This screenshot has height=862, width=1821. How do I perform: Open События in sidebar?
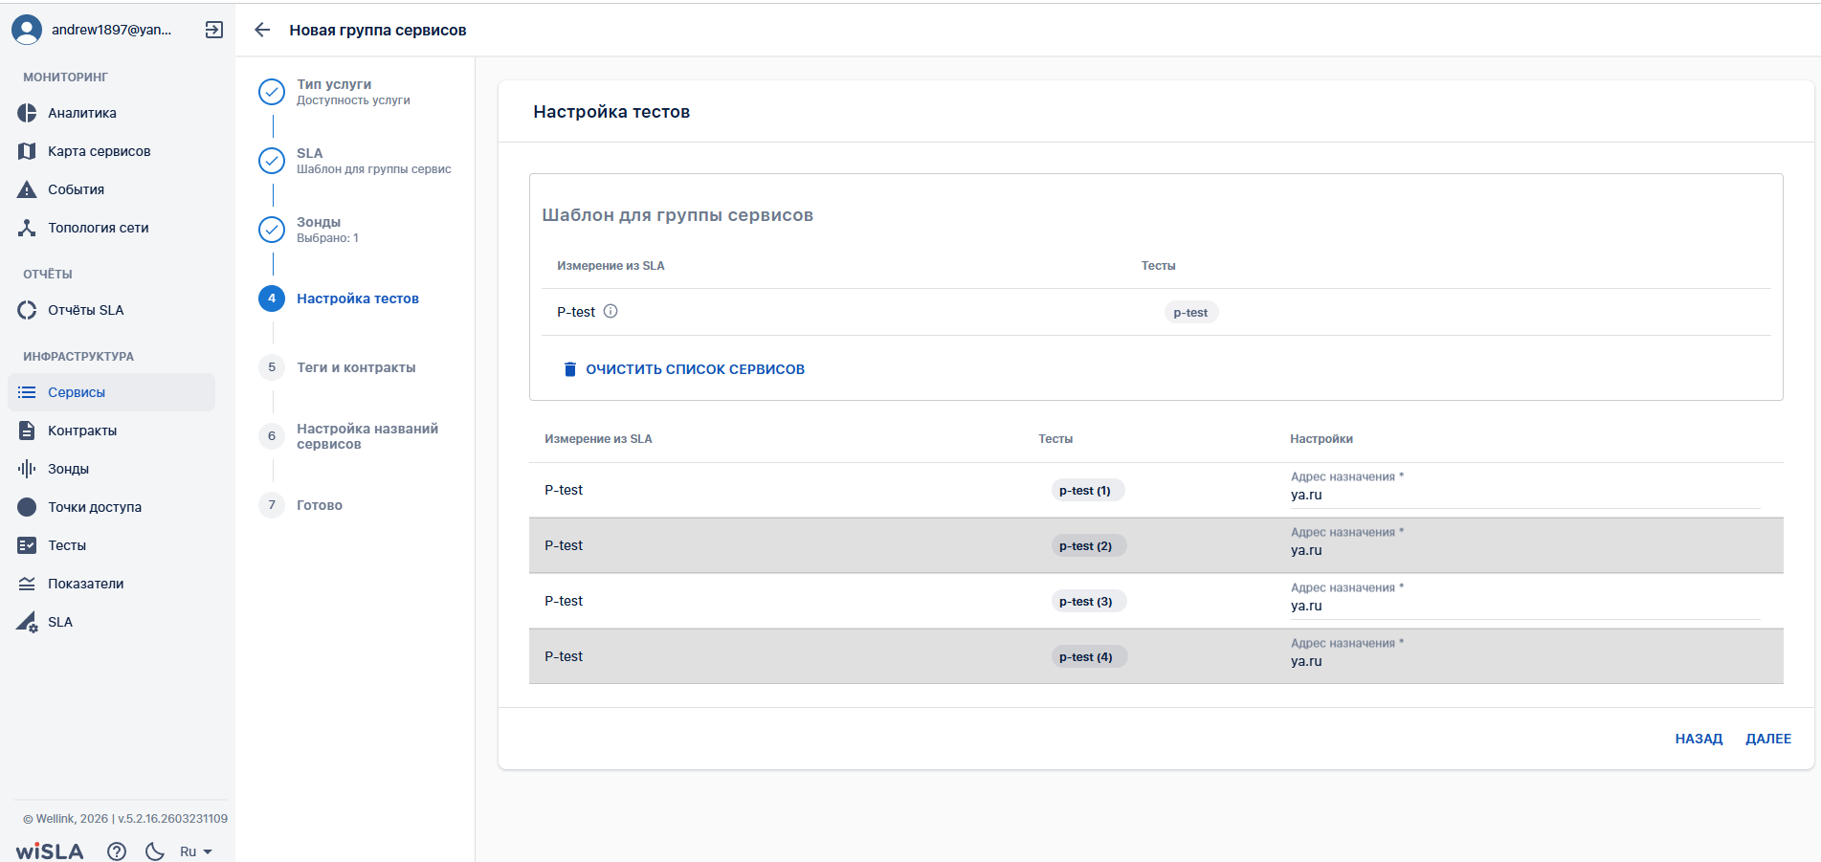[111, 189]
